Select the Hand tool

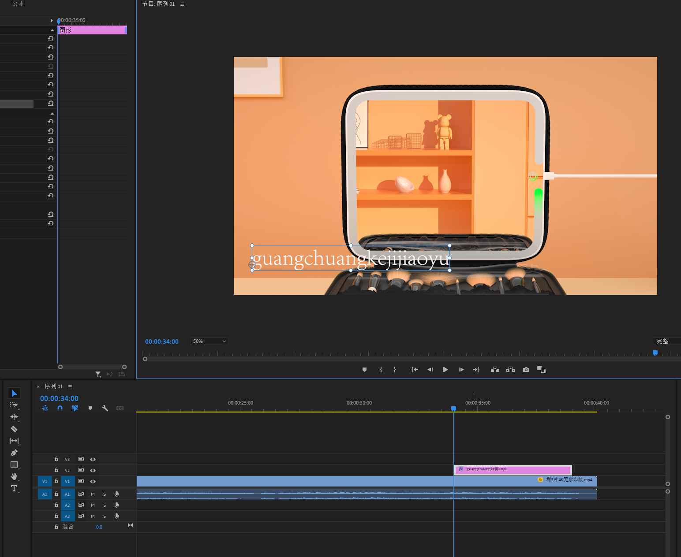(x=14, y=476)
